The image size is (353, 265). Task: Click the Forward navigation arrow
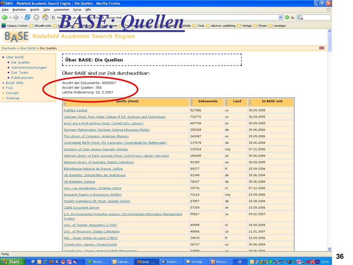point(16,17)
